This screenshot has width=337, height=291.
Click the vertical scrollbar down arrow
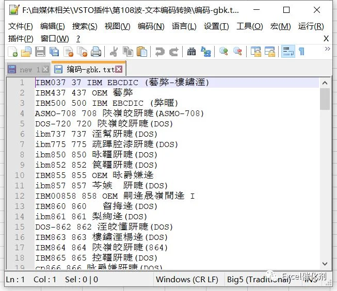(325, 264)
